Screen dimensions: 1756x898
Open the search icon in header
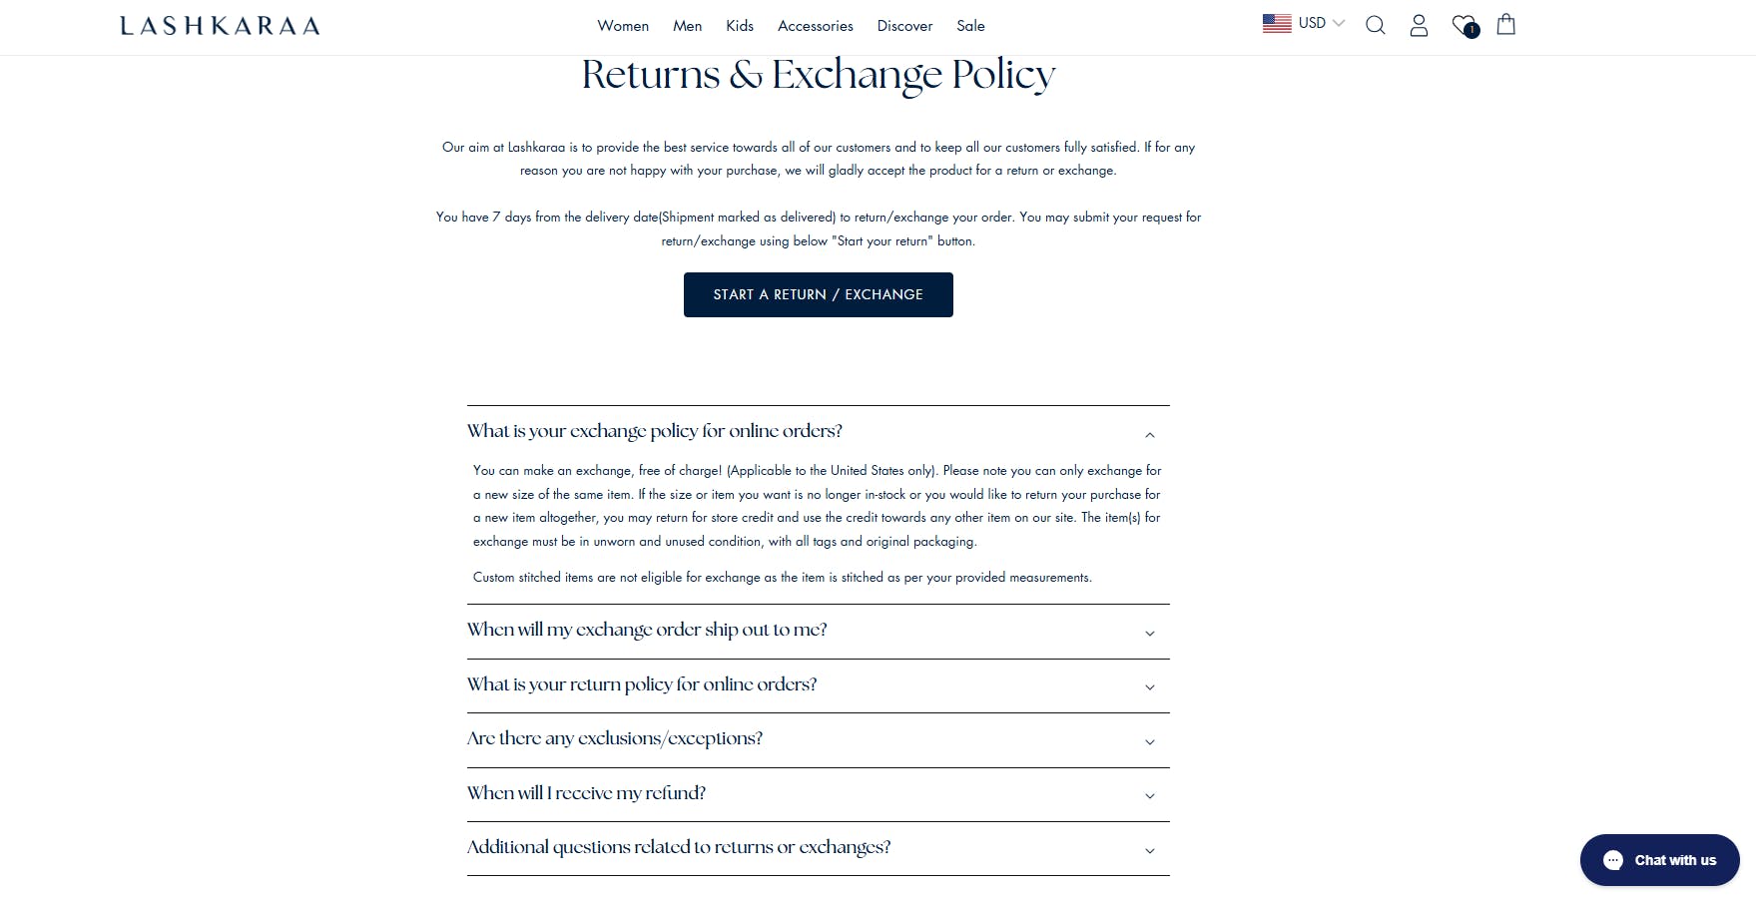(1375, 26)
